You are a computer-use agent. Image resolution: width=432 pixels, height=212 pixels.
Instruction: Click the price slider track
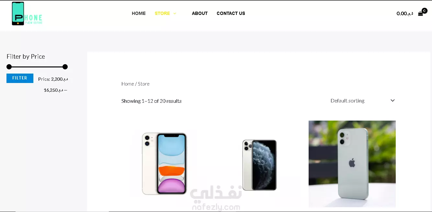pos(37,67)
